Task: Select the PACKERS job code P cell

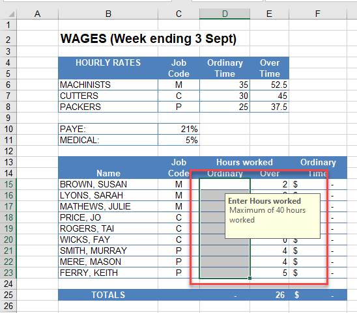Action: coord(178,107)
